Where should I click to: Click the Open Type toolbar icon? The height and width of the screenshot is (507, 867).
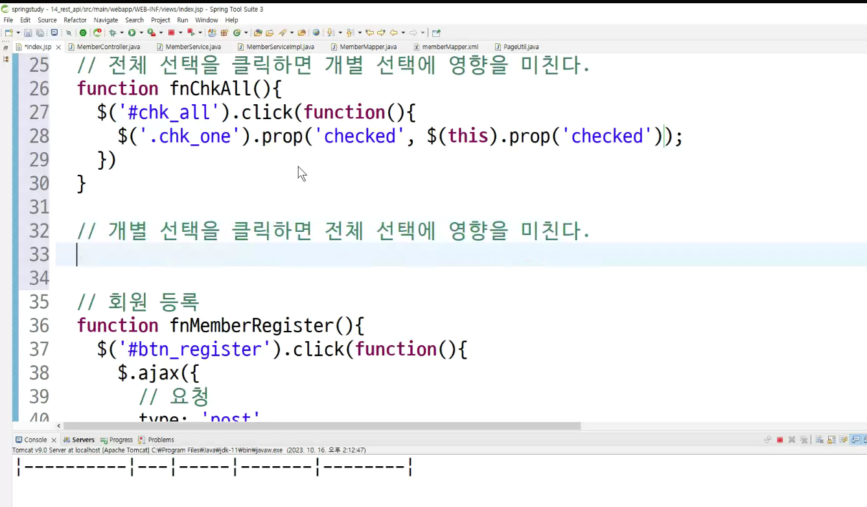258,32
